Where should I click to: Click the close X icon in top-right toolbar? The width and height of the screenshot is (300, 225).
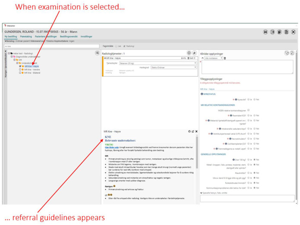pos(293,32)
